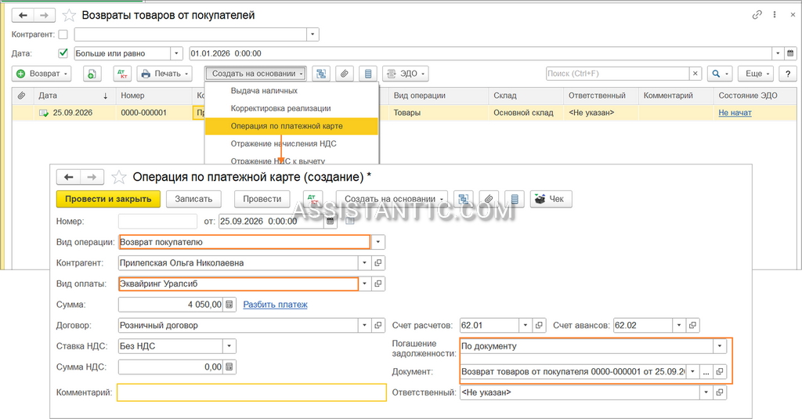Choose Отражение начисления НДС menu item
Screen dimensions: 802x419
point(284,144)
